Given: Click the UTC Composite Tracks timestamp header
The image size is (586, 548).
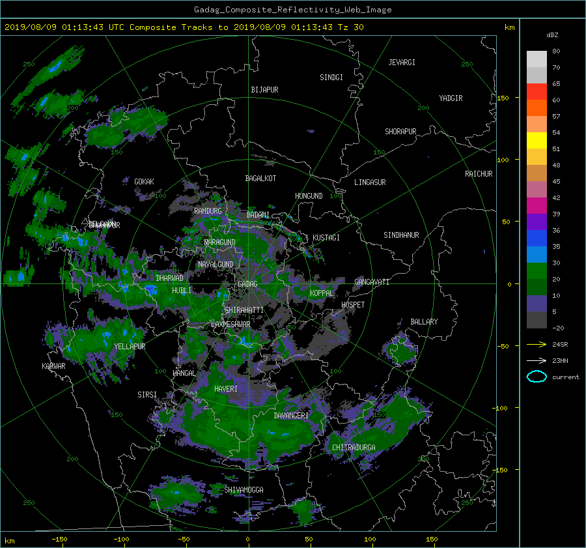Looking at the screenshot, I should click(184, 27).
